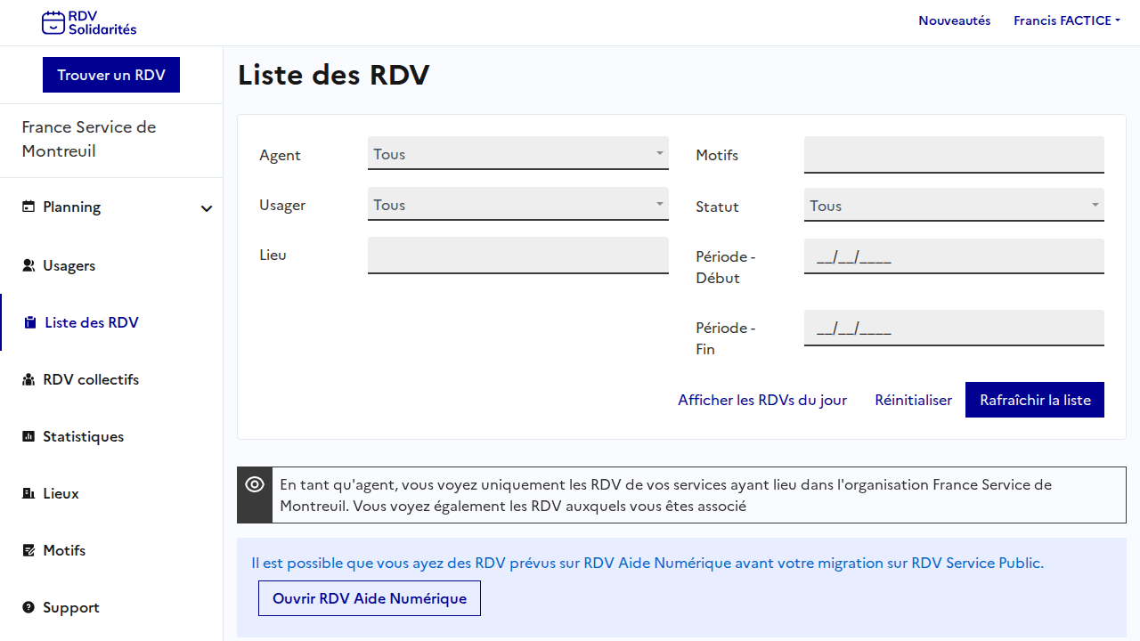
Task: Click the Réinitialiser filters link
Action: [913, 400]
